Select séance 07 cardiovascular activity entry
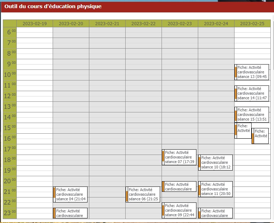The width and height of the screenshot is (274, 223). pos(180,157)
